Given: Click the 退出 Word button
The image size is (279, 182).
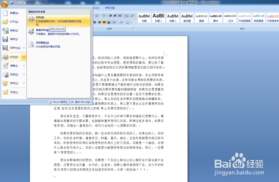Looking at the screenshot, I should coord(80,102).
